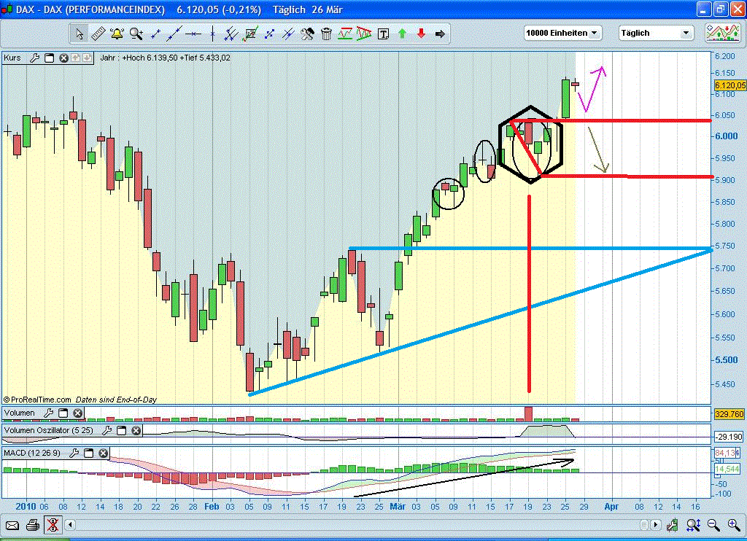Select the arrow cursor tool
Image resolution: width=747 pixels, height=541 pixels.
click(x=79, y=34)
